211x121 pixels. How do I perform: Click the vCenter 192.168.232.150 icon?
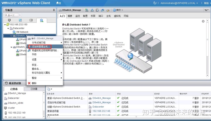point(8,24)
